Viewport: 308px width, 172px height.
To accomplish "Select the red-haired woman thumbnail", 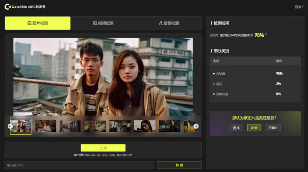I will tap(145, 126).
